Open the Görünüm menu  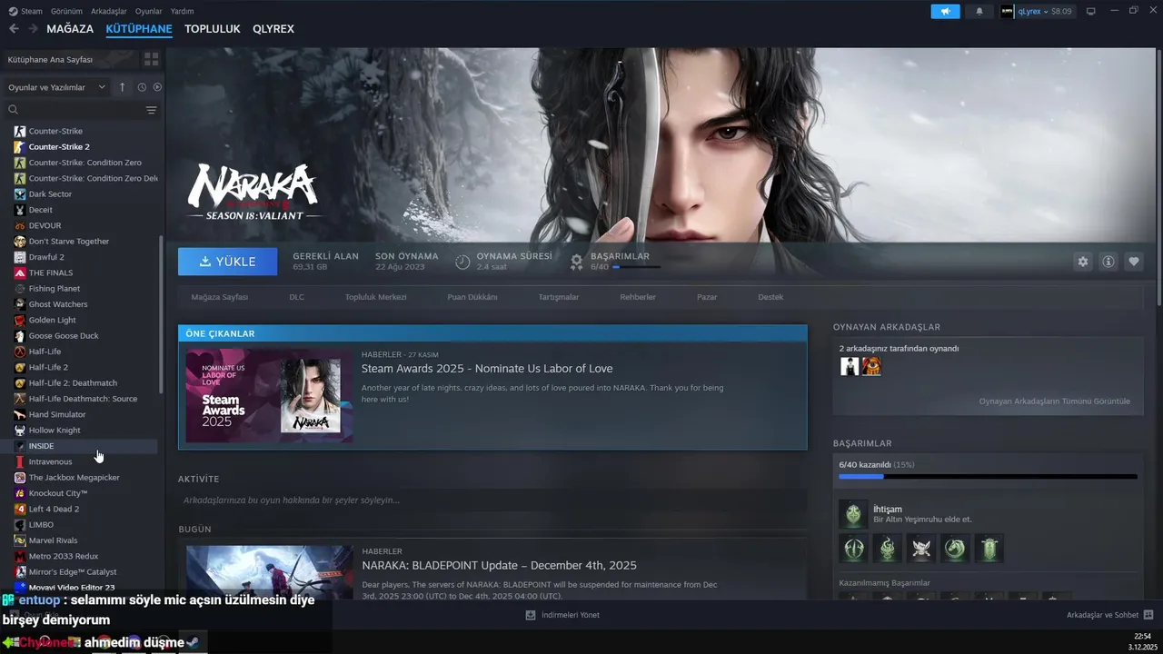point(66,11)
